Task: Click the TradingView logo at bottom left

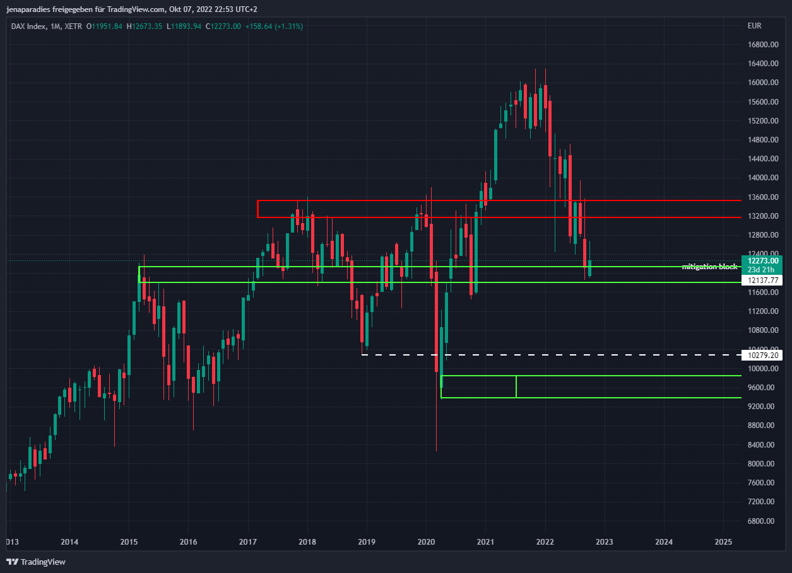Action: click(36, 562)
